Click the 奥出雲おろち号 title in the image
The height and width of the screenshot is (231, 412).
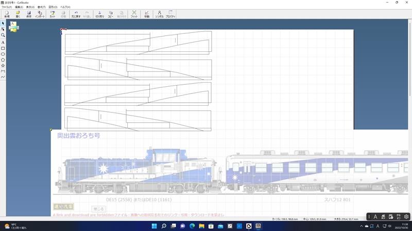pos(79,136)
